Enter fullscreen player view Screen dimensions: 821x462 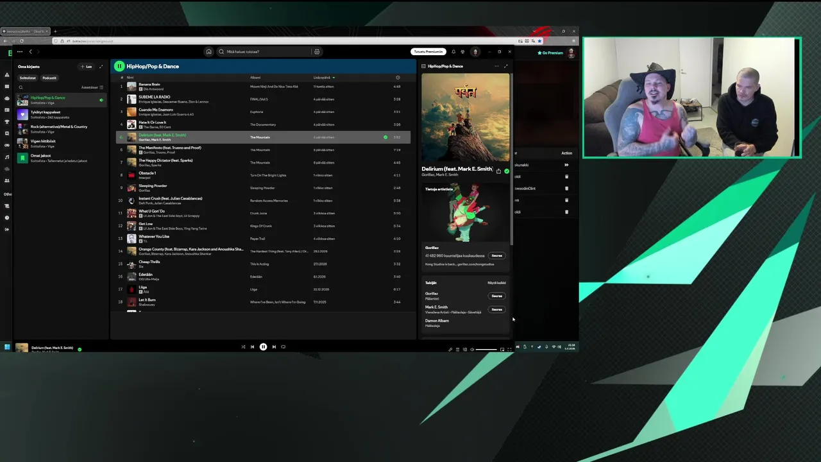509,350
